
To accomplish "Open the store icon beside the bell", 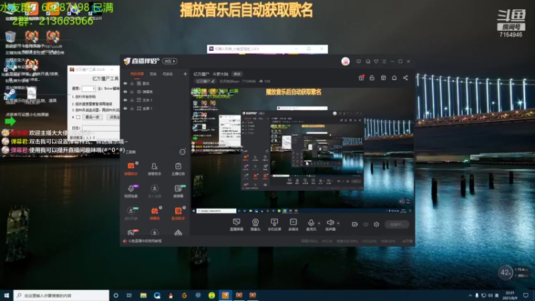I will point(383,78).
